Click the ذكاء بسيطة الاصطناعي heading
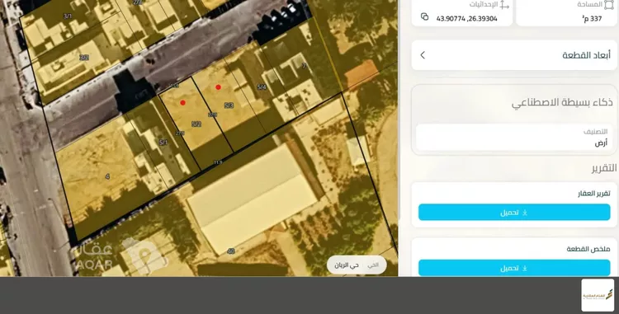This screenshot has height=314, width=619. [x=562, y=102]
